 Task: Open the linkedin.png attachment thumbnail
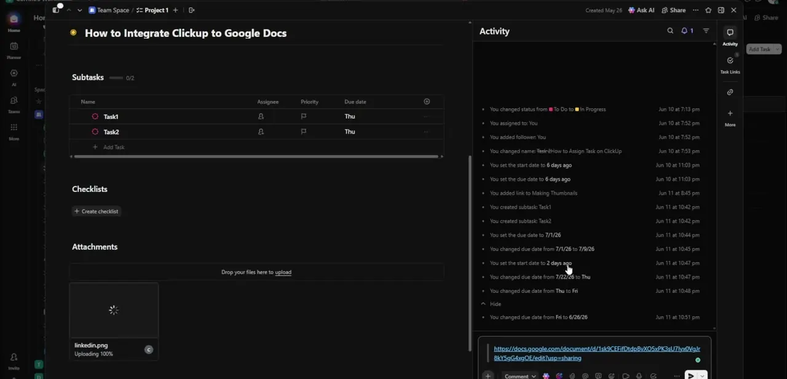(114, 311)
